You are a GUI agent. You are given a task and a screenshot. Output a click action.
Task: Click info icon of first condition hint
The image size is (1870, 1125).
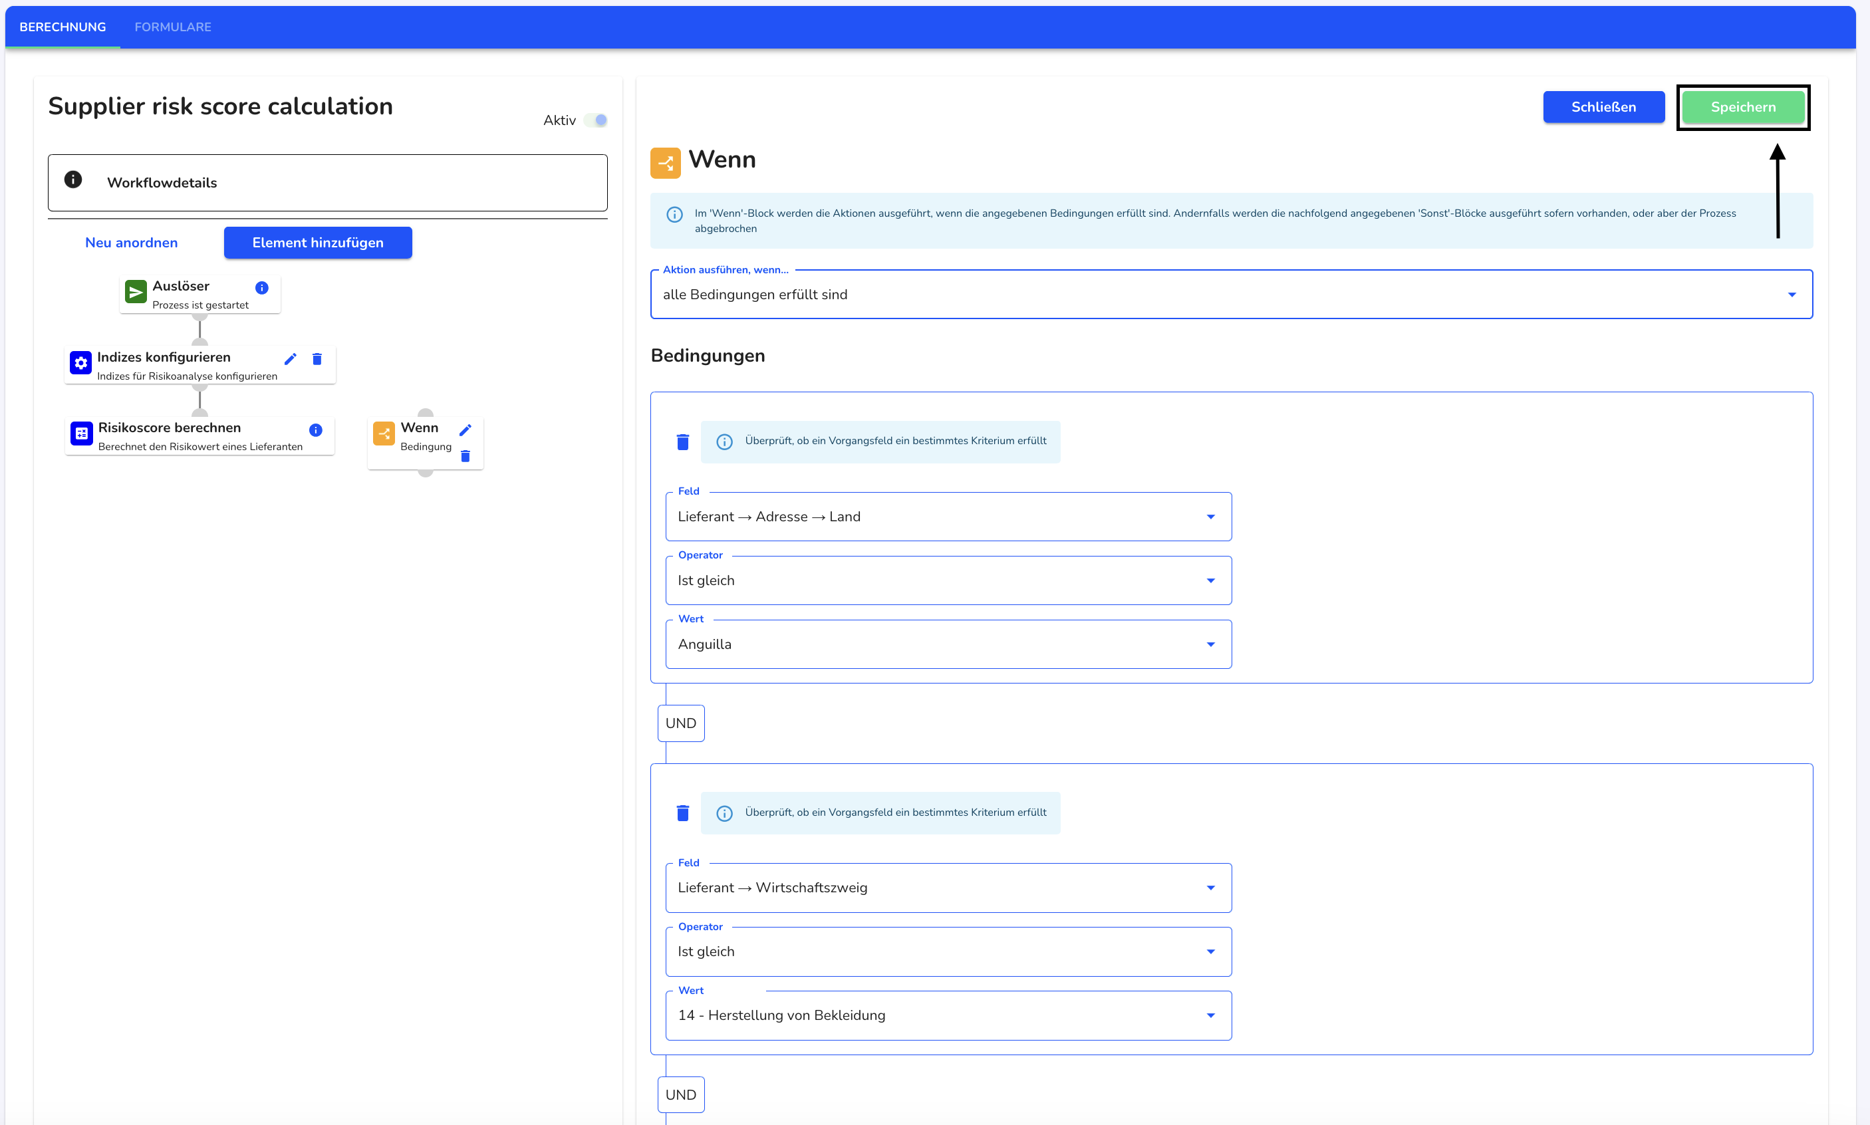[724, 442]
